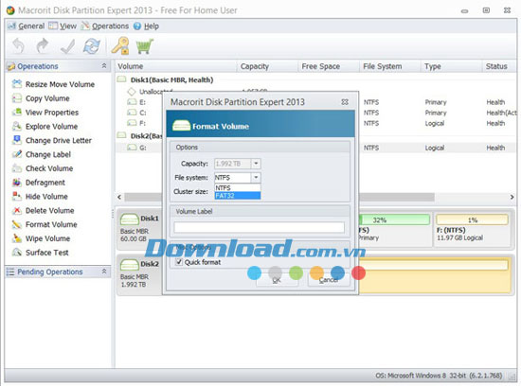
Task: Click the Refresh disks toolbar icon
Action: click(91, 46)
